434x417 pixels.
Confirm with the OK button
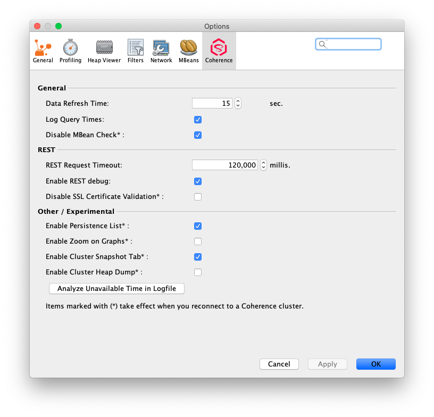coord(376,364)
